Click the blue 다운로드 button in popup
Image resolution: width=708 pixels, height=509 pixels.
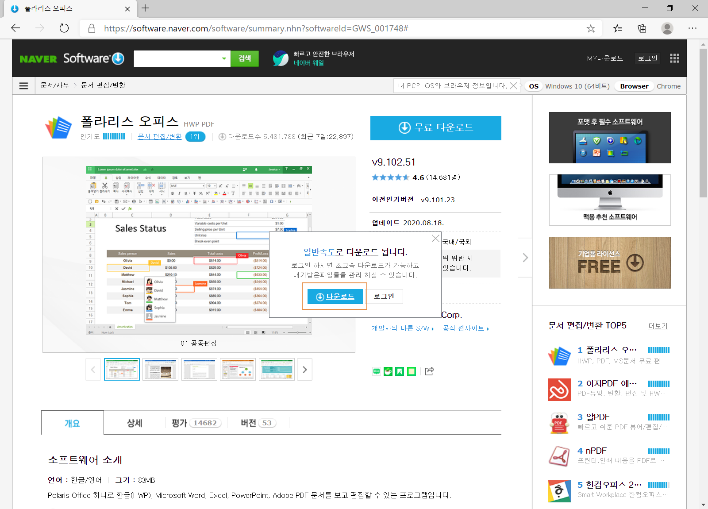[x=335, y=297]
